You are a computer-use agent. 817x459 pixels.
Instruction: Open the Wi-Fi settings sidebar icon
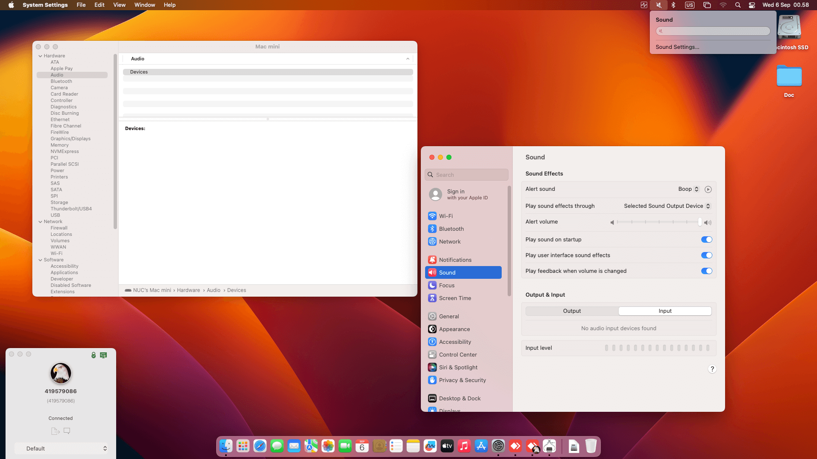tap(432, 216)
